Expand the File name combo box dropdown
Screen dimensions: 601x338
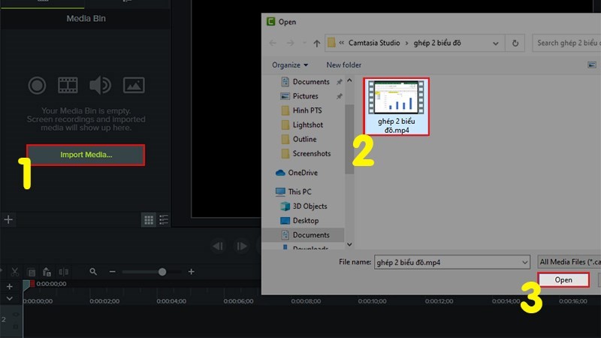point(524,261)
